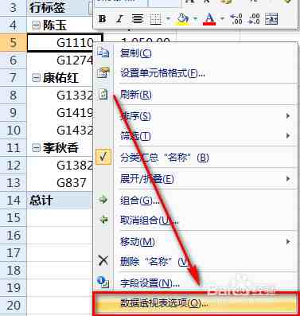Select the 康佑红 row label
The height and width of the screenshot is (316, 300).
[60, 78]
